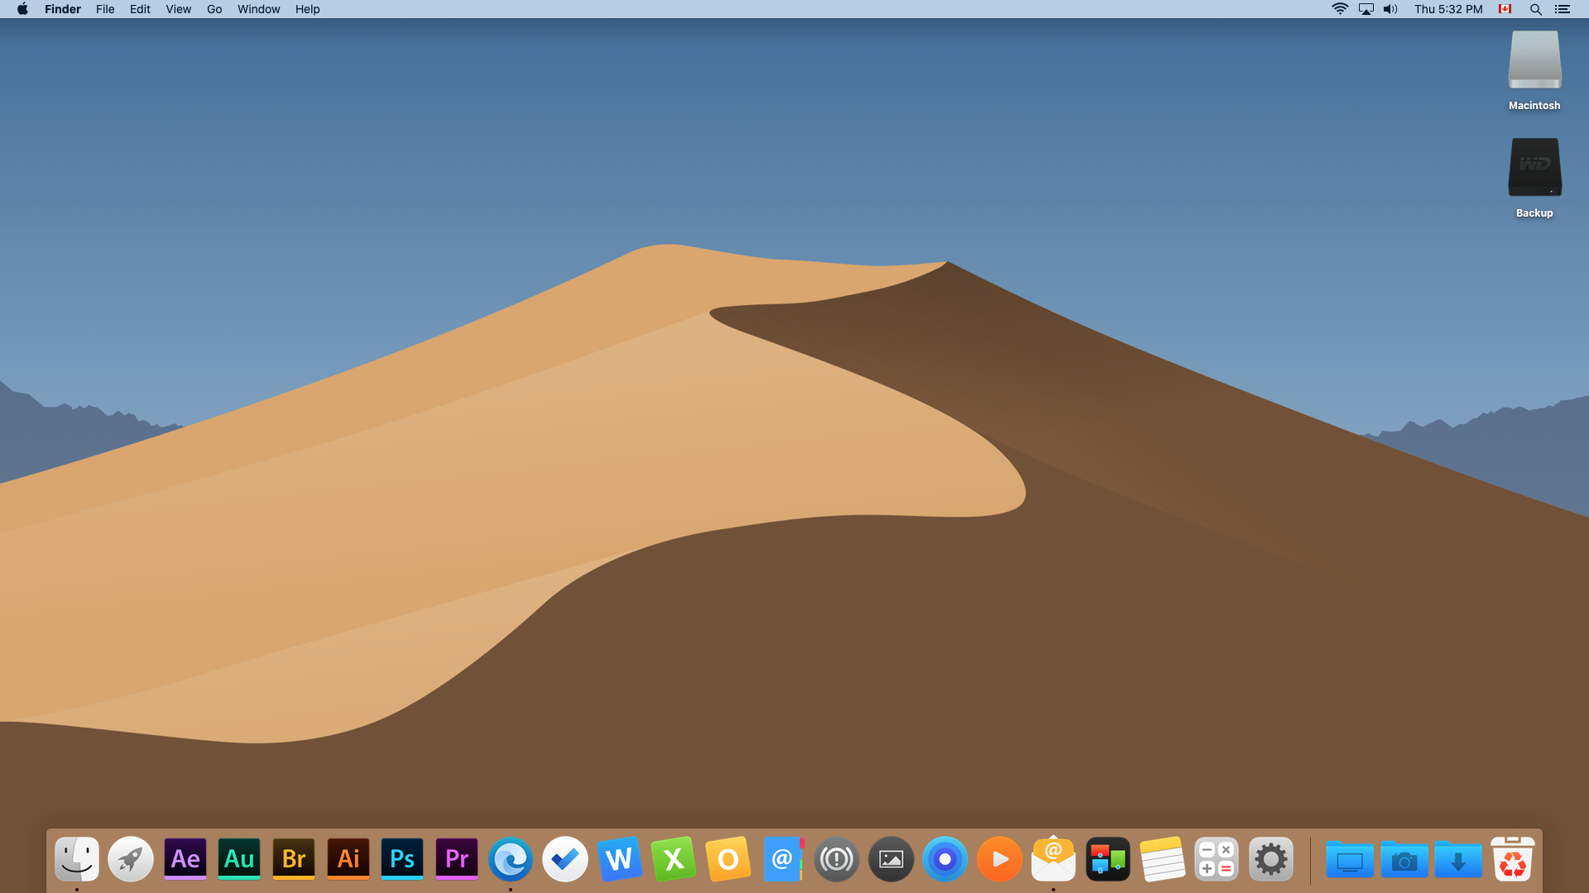
Task: Open Adobe After Effects from the Dock
Action: 185,859
